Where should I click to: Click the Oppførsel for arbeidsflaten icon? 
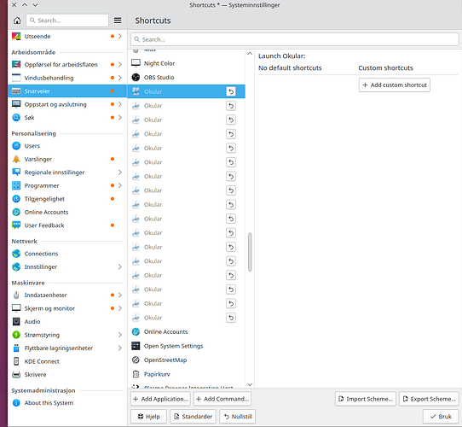pyautogui.click(x=16, y=64)
